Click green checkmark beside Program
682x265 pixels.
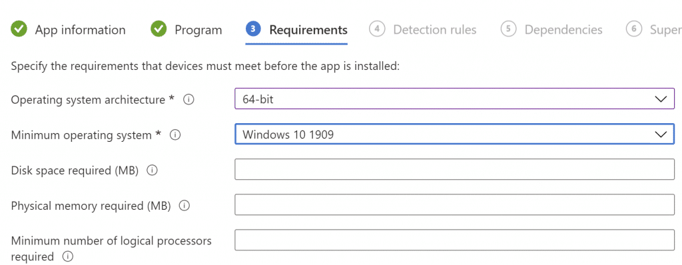[159, 29]
